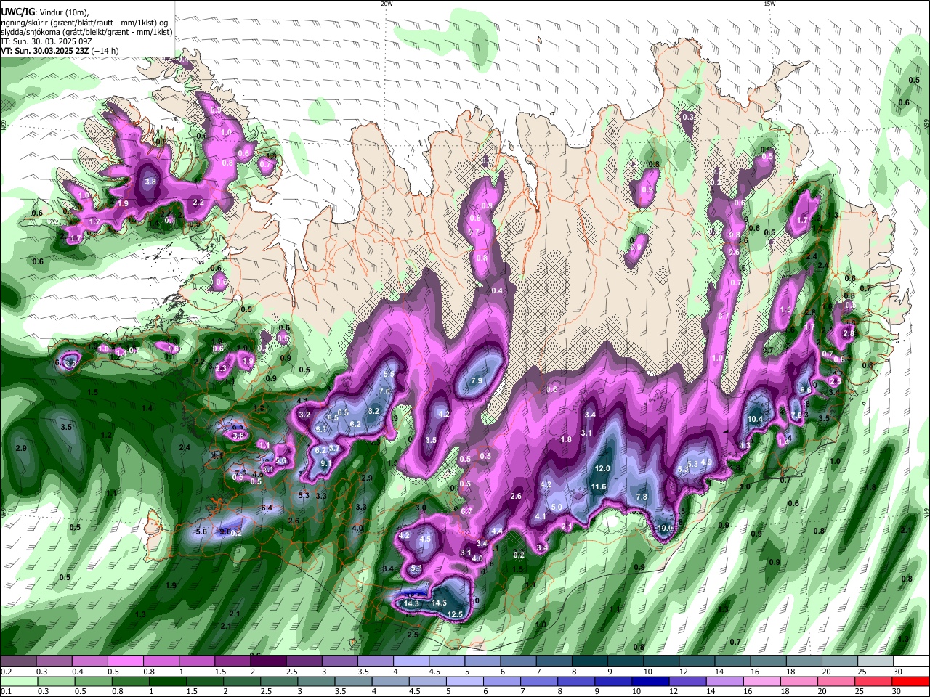Click the 14.3 precipitation value
Viewport: 930px width, 697px height.
pos(411,603)
